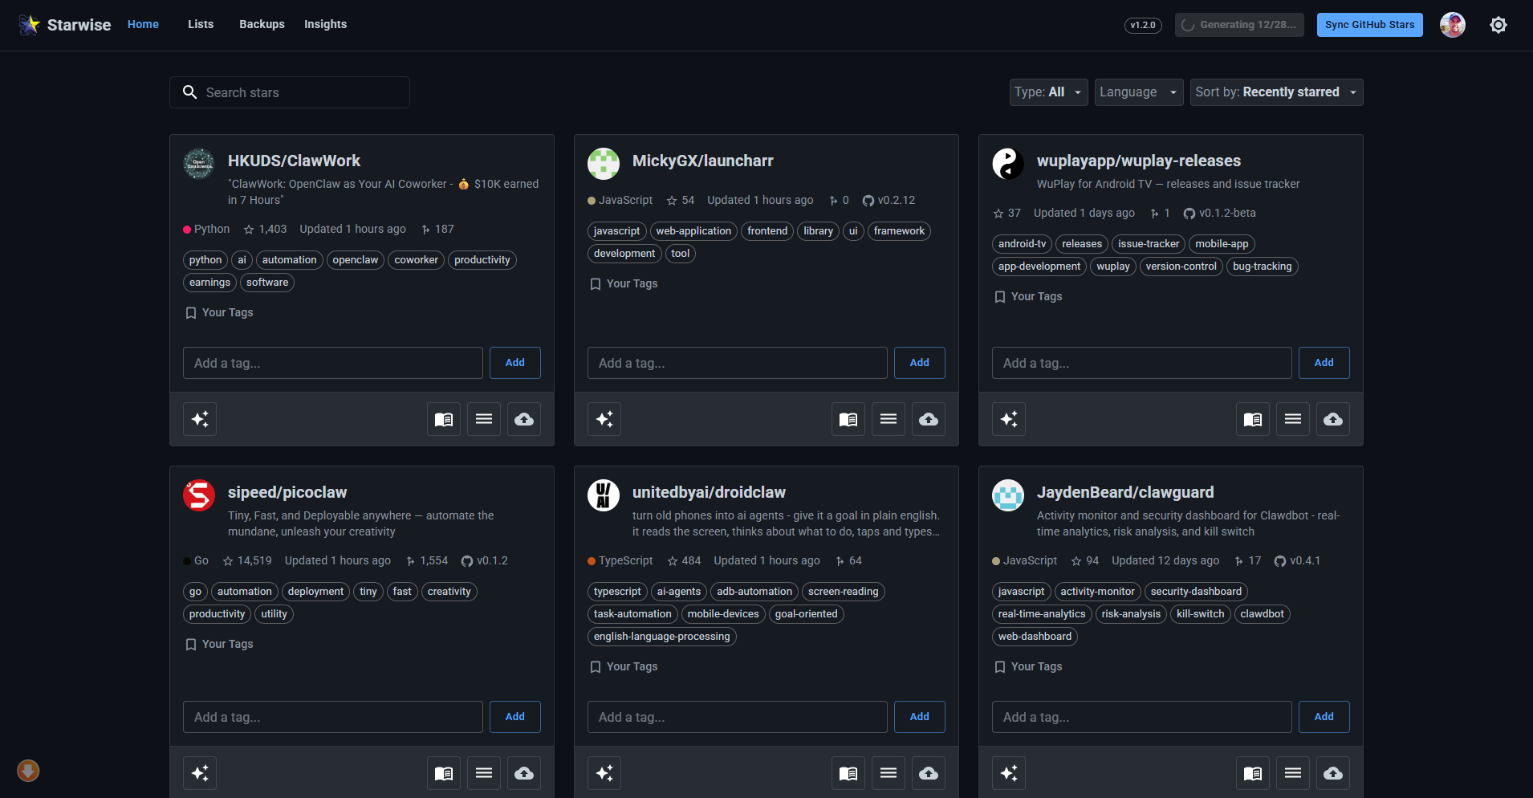This screenshot has width=1533, height=798.
Task: Click the AI sparkle icon on unitedbyai/droidclaw card
Action: pos(604,773)
